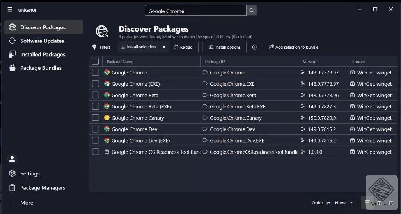Click the package box icon beside OS Readiness Tool
The width and height of the screenshot is (401, 214).
click(x=107, y=152)
